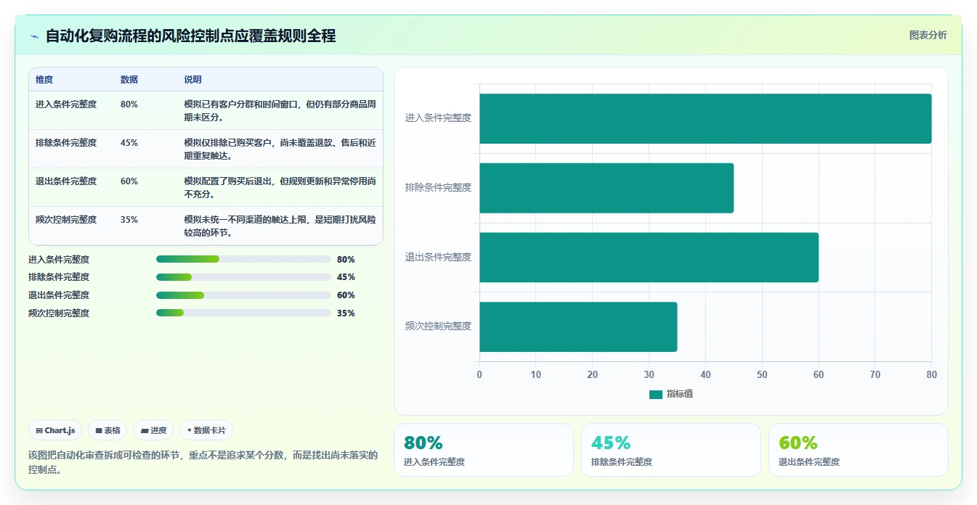Click the 指标值 legend label
The height and width of the screenshot is (505, 977).
[680, 394]
